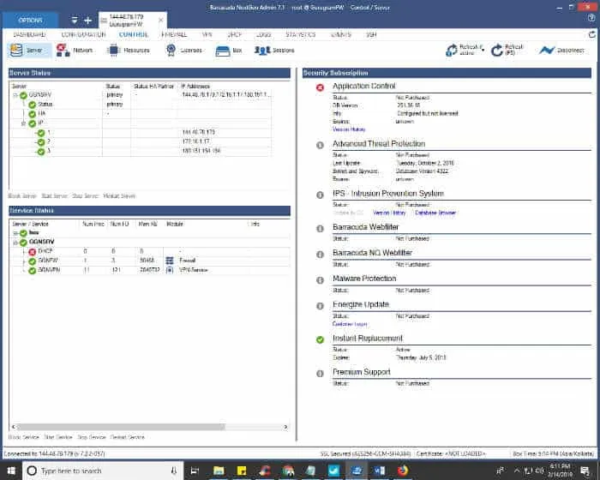Click right arrow of Service Status scrollbar
The width and height of the screenshot is (600, 480).
click(x=285, y=427)
